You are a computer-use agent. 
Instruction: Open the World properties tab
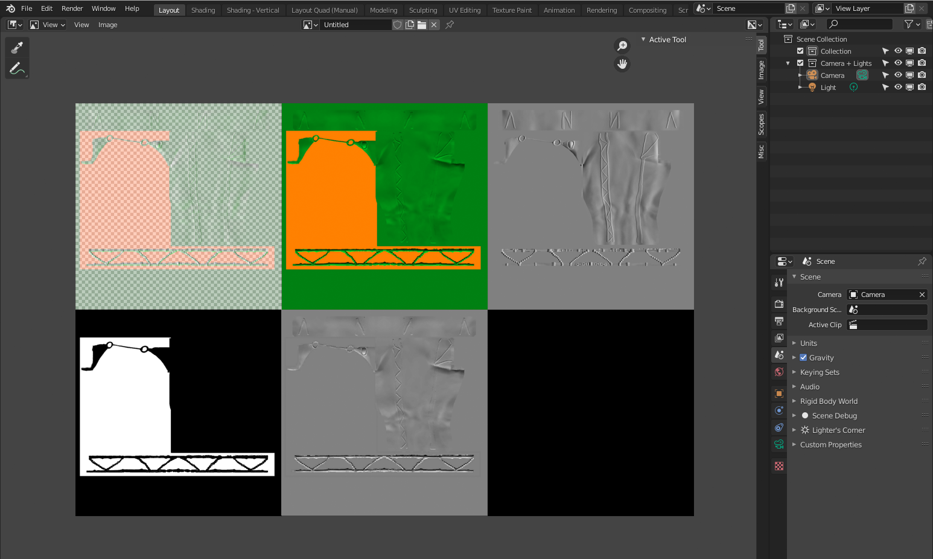(779, 372)
